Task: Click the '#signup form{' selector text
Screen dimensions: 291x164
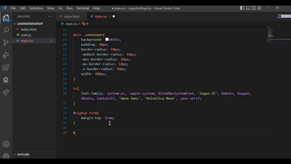Action: (86, 113)
